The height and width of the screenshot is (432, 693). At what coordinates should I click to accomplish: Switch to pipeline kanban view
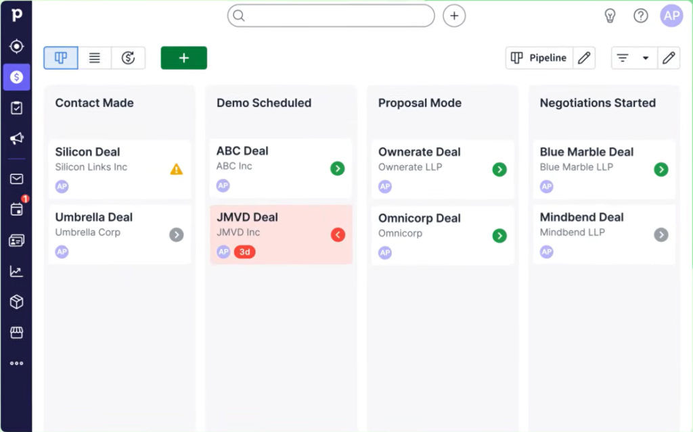point(60,58)
